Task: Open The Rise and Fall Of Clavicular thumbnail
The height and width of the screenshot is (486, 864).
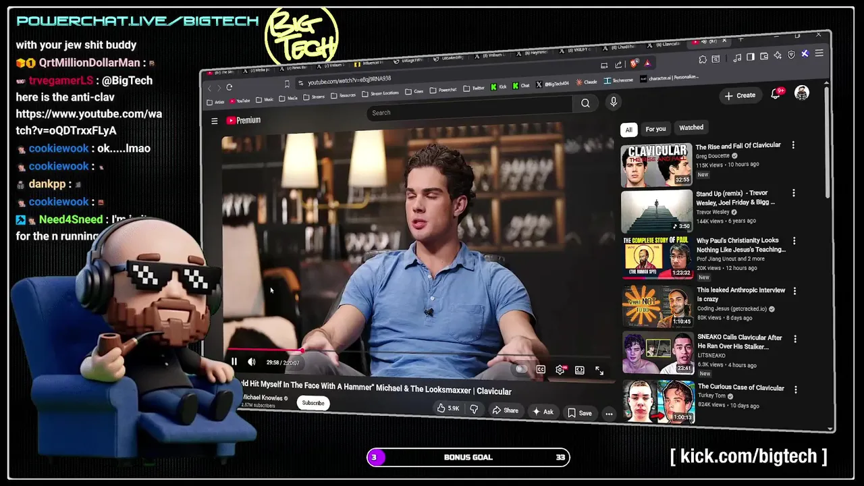Action: point(657,165)
